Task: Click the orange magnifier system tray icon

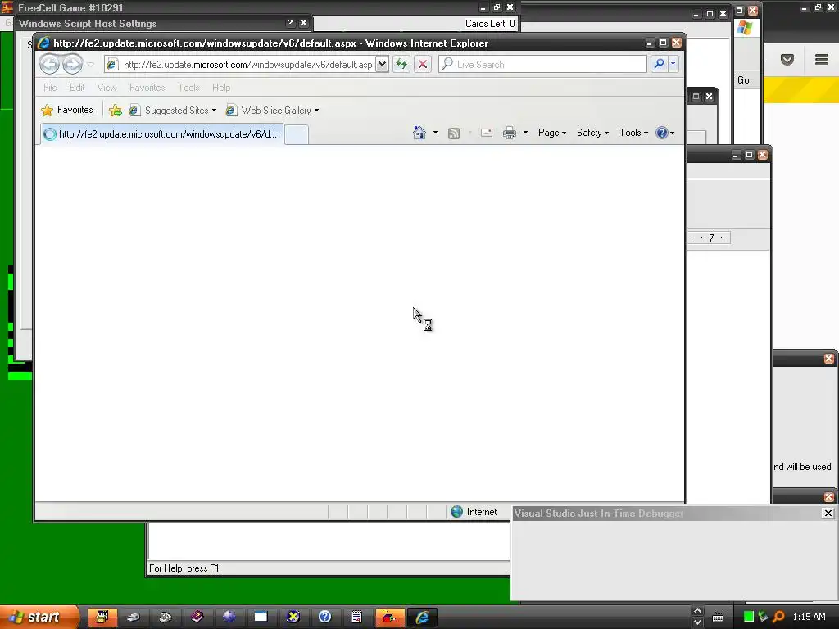Action: click(778, 617)
